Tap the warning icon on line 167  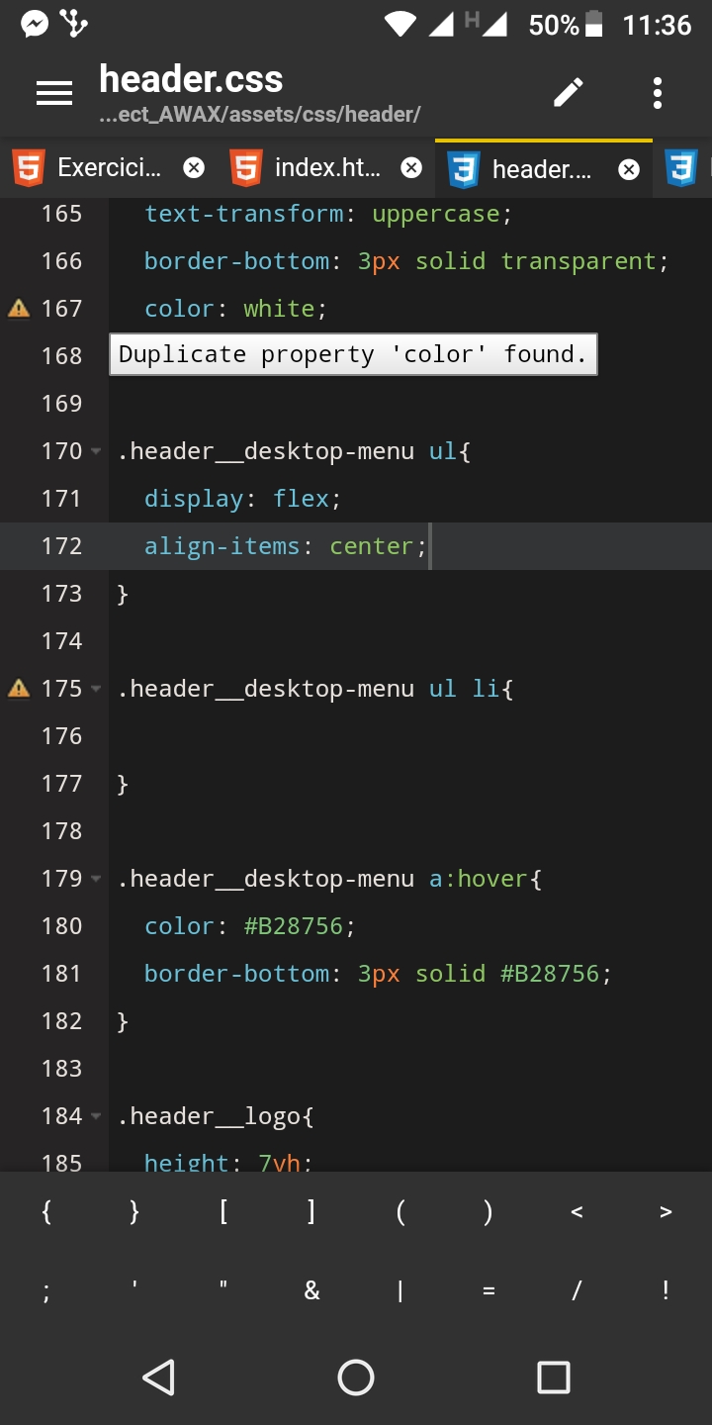coord(19,309)
